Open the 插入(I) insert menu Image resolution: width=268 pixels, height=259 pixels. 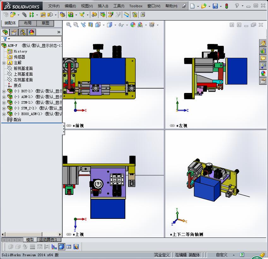coord(103,6)
